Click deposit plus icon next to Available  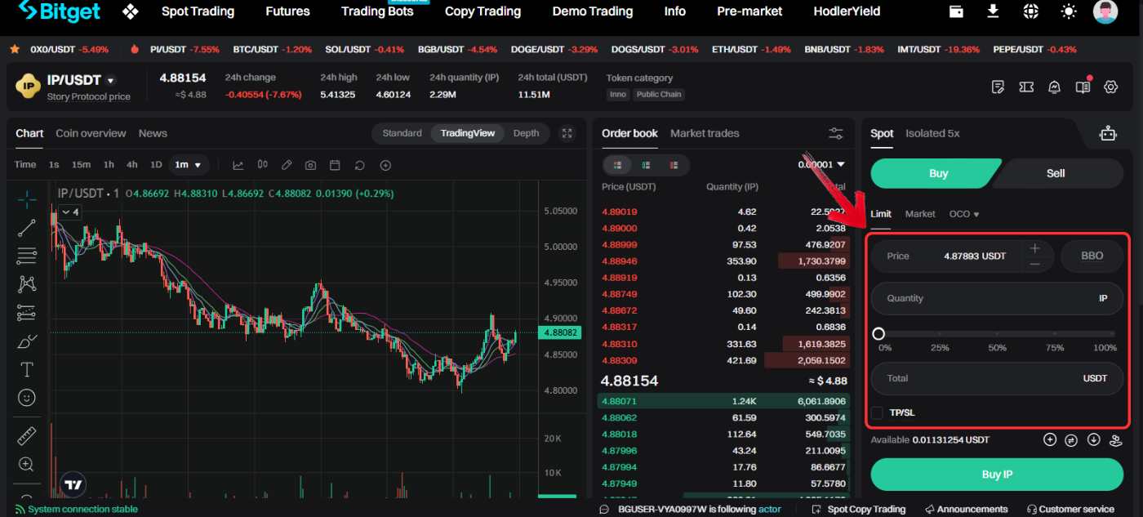coord(1050,439)
